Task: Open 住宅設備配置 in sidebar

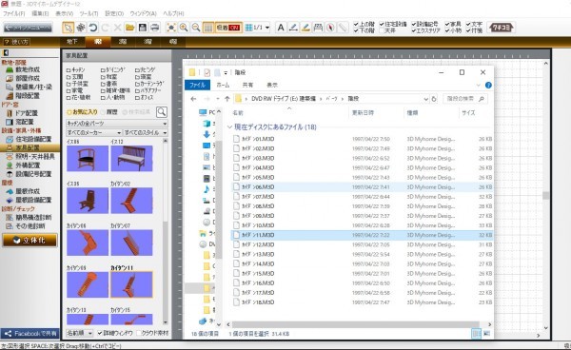Action: click(29, 139)
